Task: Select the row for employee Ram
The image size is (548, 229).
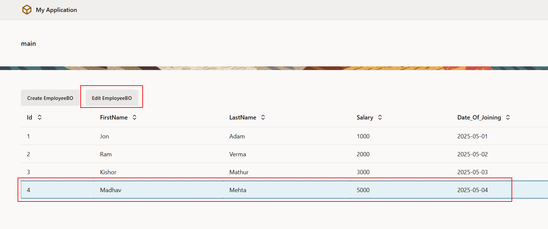Action: (106, 154)
